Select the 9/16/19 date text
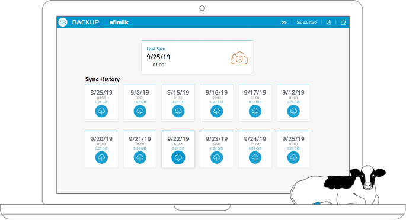This screenshot has width=406, height=220. coord(217,92)
